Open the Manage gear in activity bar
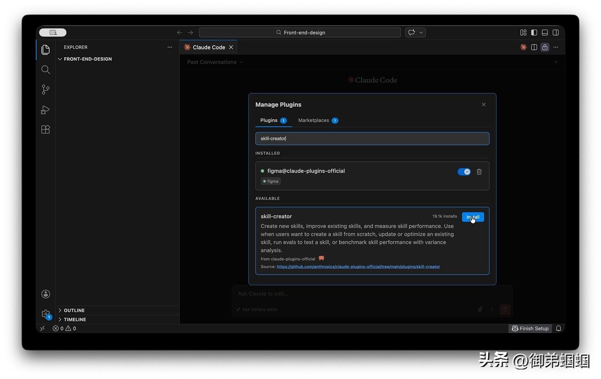 [46, 314]
